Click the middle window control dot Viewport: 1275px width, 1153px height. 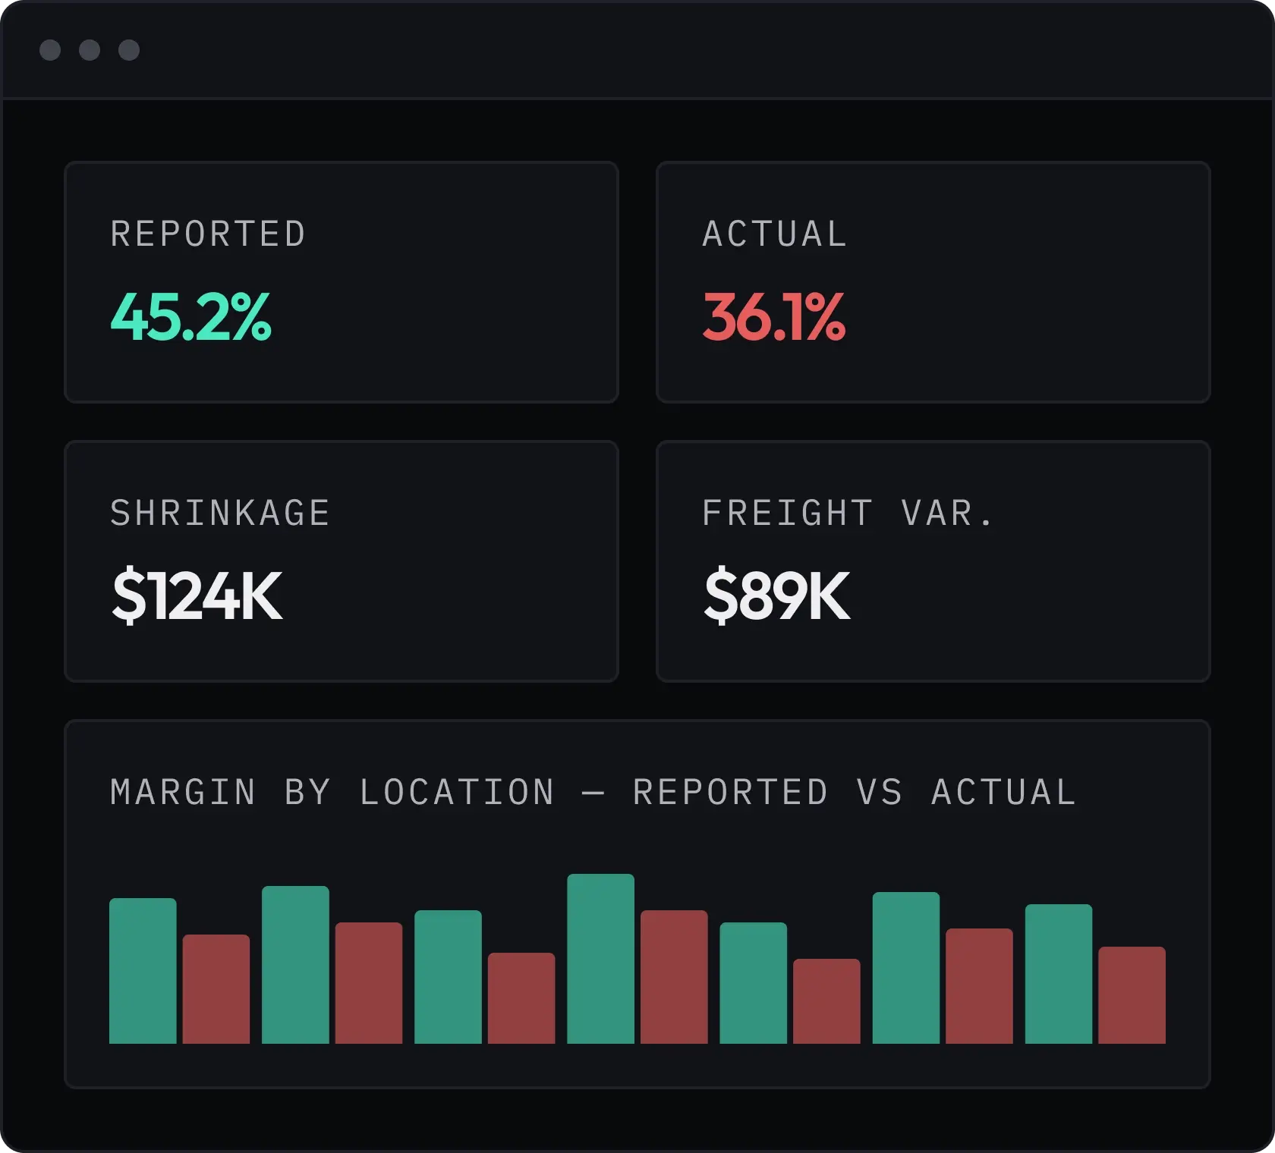90,50
